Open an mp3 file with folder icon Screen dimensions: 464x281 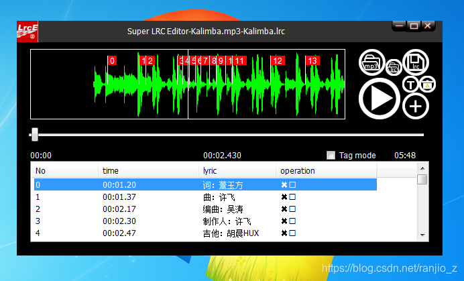[x=371, y=62]
